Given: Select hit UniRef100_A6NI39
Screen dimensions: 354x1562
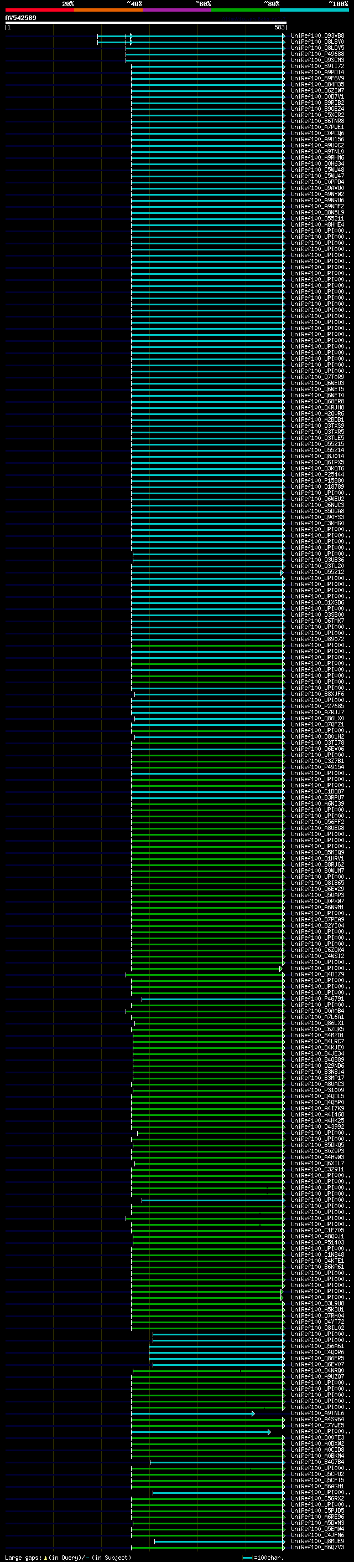Looking at the screenshot, I should [317, 803].
